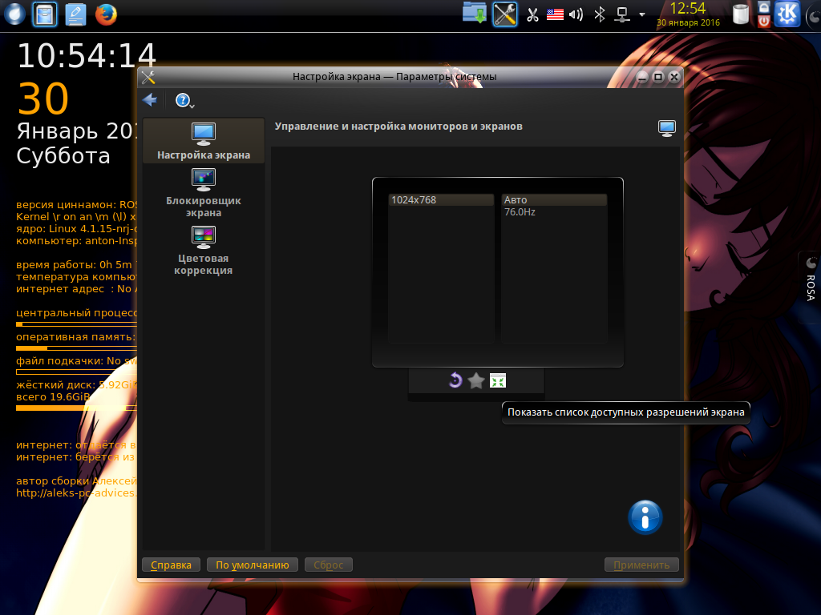Click the US flag keyboard layout indicator
Viewport: 821px width, 615px height.
pos(555,14)
